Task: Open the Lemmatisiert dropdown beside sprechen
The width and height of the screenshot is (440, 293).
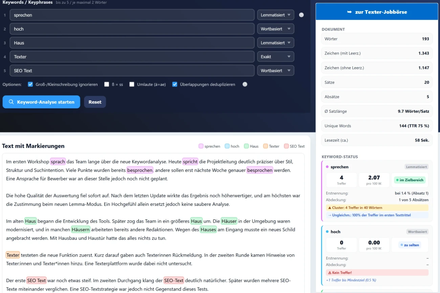Action: click(276, 15)
